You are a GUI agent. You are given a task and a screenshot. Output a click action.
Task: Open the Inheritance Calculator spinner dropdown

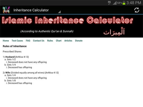coord(37,10)
